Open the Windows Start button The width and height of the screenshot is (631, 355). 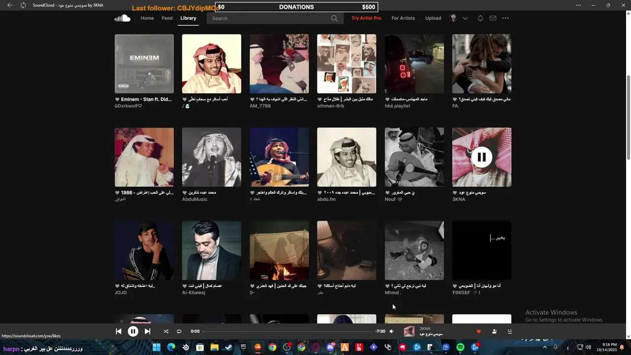click(x=156, y=347)
